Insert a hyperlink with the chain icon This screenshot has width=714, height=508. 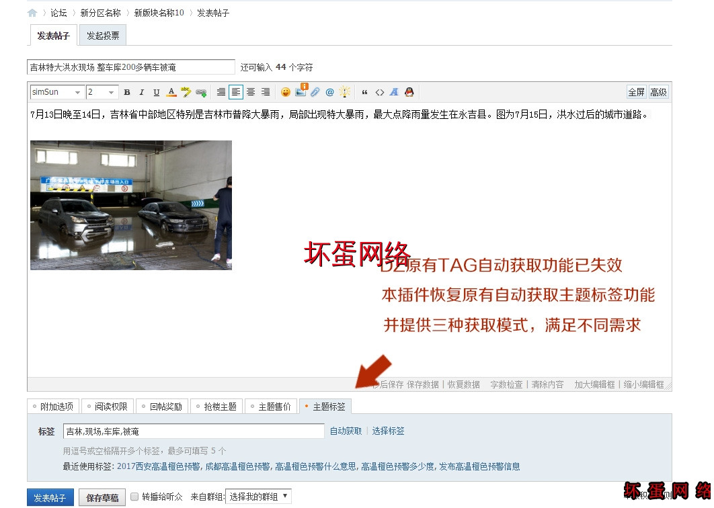[201, 93]
